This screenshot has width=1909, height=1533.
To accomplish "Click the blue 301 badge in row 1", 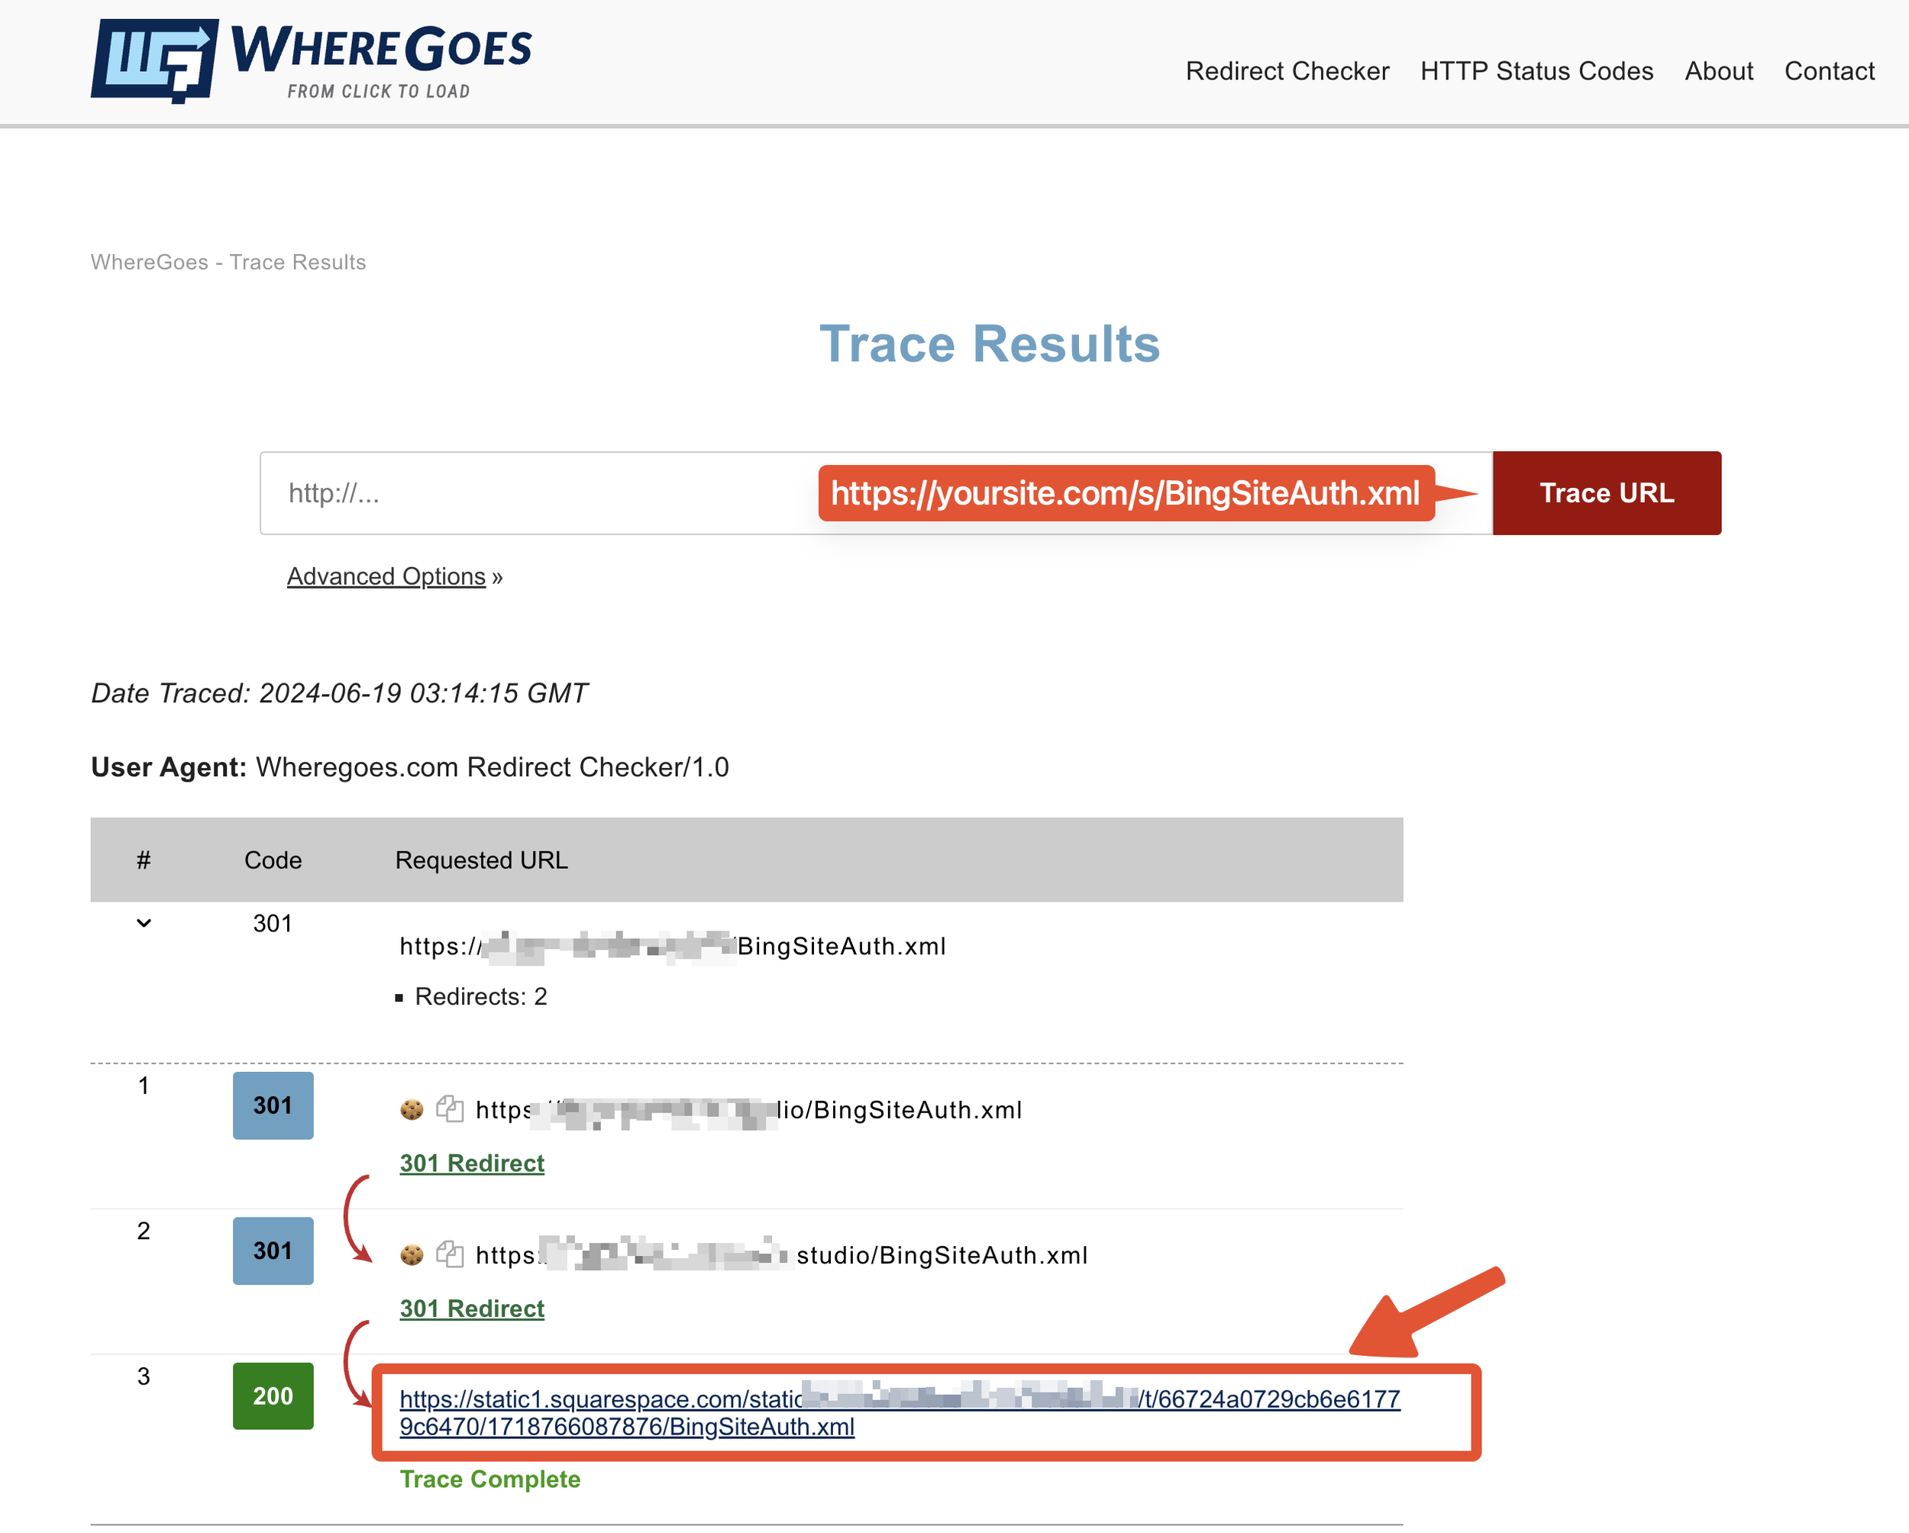I will [273, 1105].
